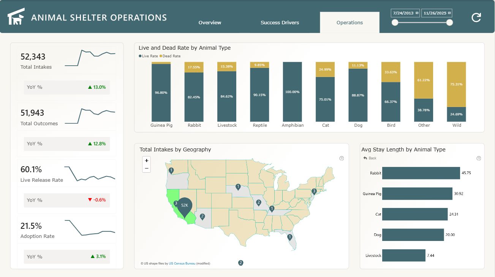Click the Back button in Avg Stay chart
Screen dimensions: 495x277
pos(370,158)
